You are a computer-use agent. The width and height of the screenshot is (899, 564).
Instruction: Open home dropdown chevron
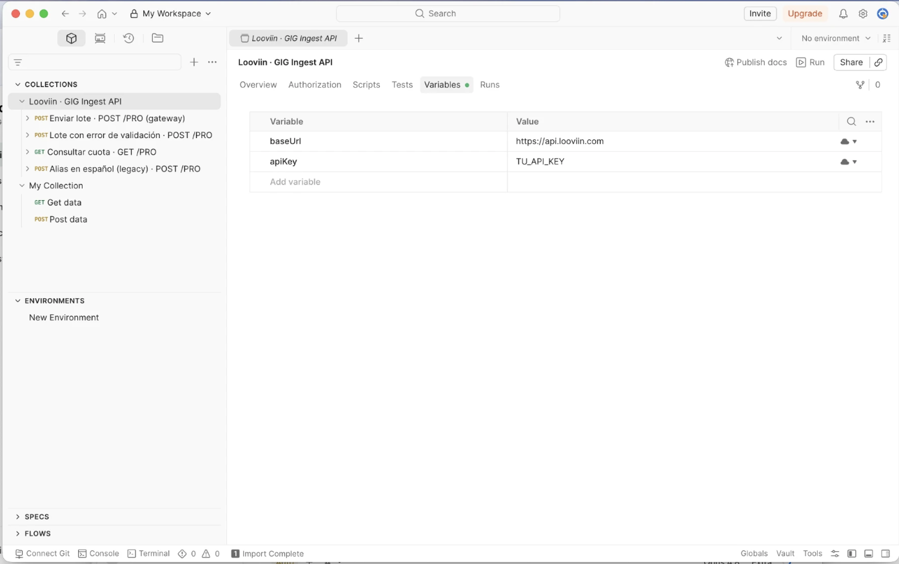click(x=115, y=14)
